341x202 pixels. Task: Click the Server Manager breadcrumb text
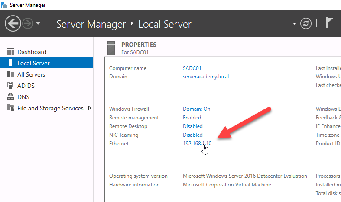(91, 24)
